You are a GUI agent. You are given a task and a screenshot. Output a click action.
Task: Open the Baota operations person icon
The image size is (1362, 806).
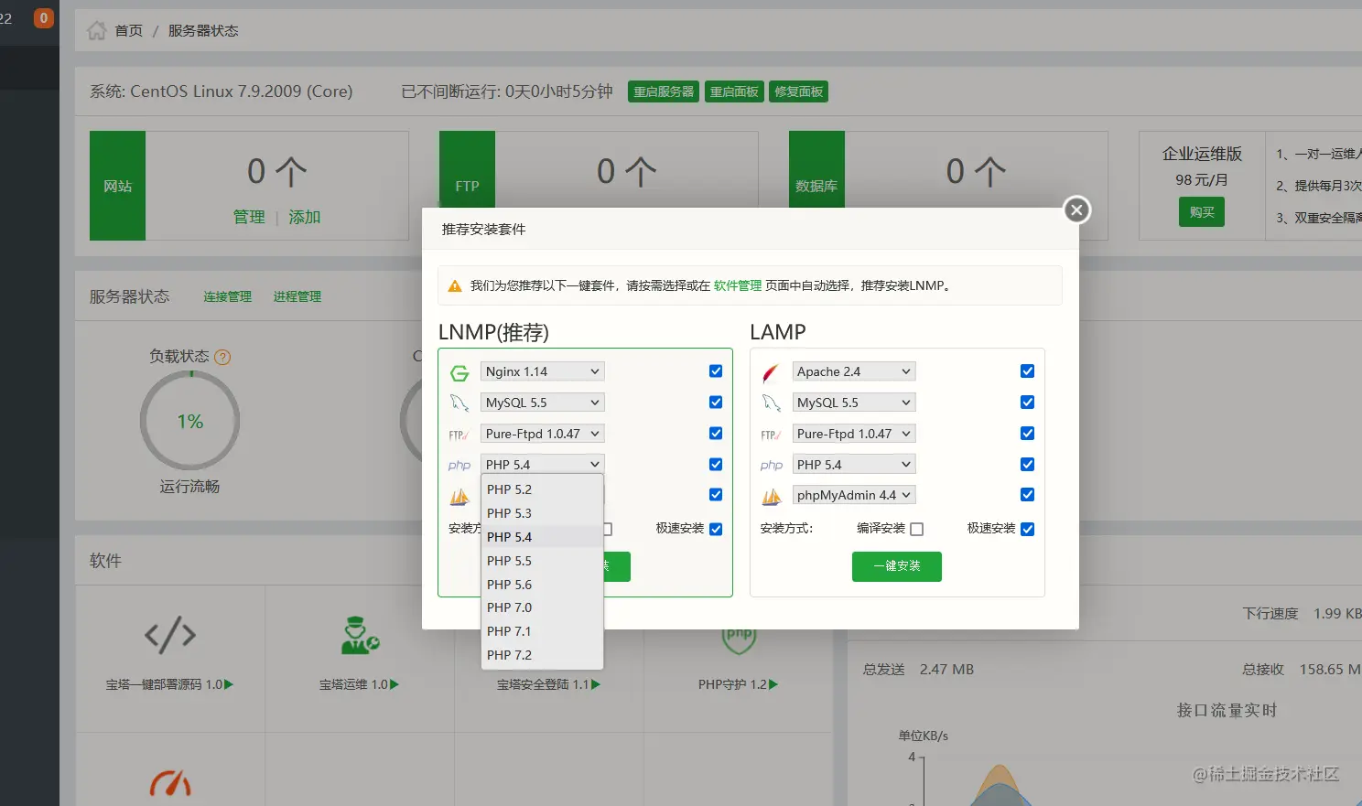[x=360, y=635]
